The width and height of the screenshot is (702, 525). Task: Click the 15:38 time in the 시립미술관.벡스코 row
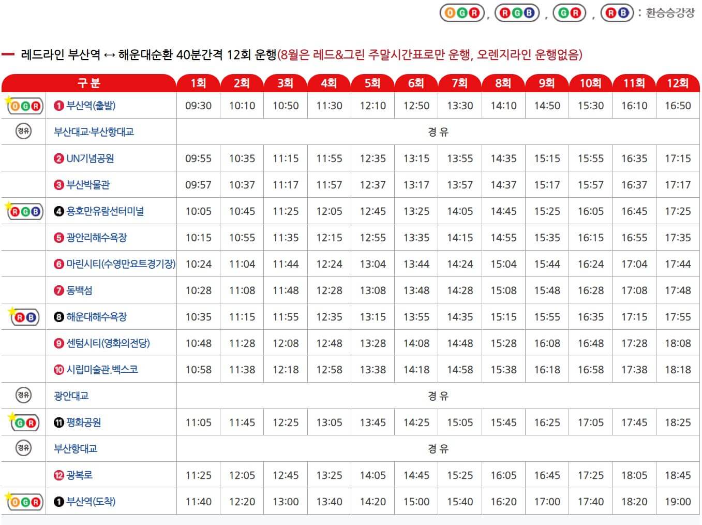(x=503, y=370)
